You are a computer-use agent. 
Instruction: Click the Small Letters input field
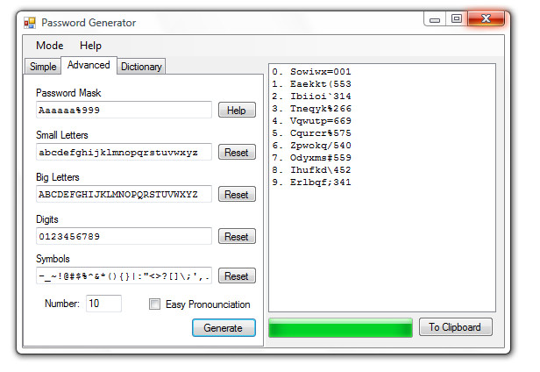(x=124, y=152)
